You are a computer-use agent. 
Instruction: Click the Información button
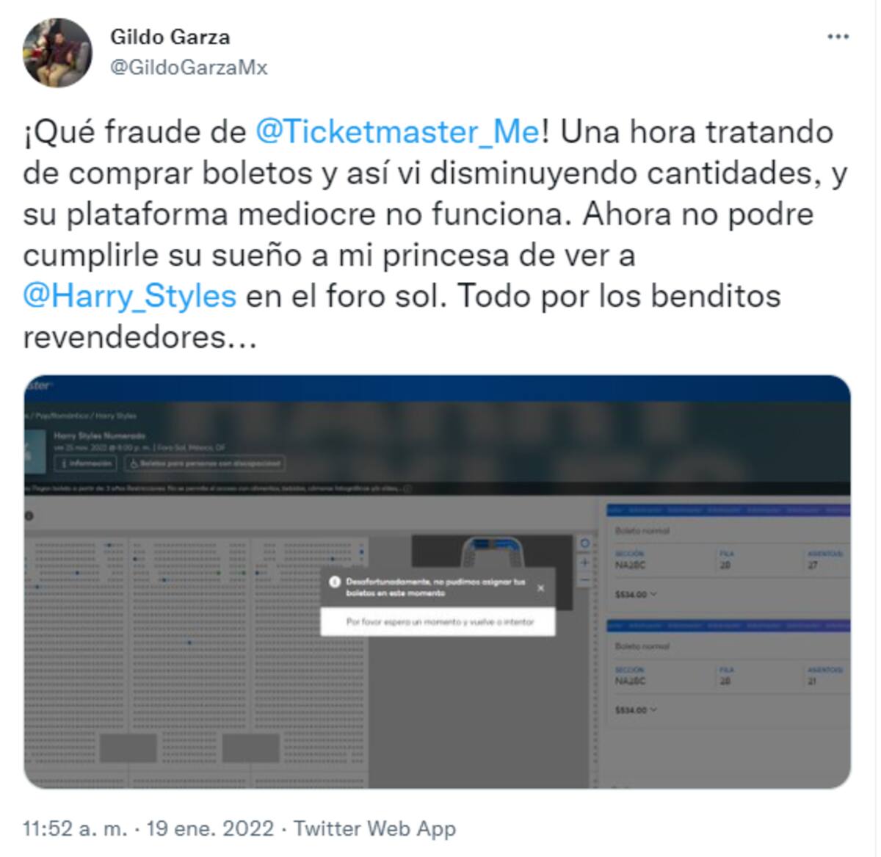coord(85,464)
